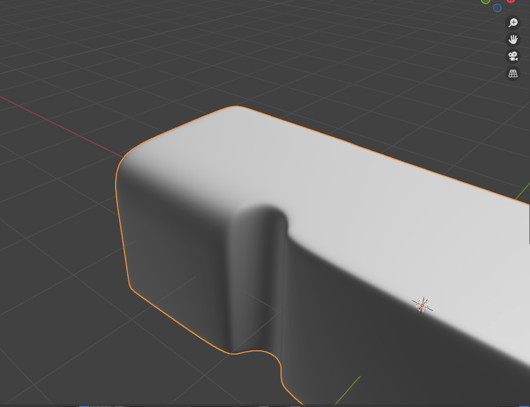Click the blue Z axis gizmo circle
This screenshot has height=407, width=530.
click(497, 8)
